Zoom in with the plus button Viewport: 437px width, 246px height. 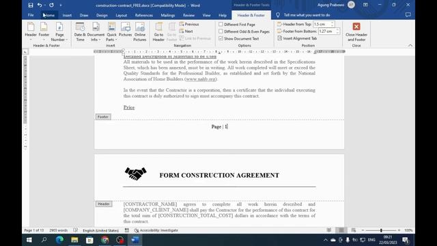pyautogui.click(x=399, y=230)
